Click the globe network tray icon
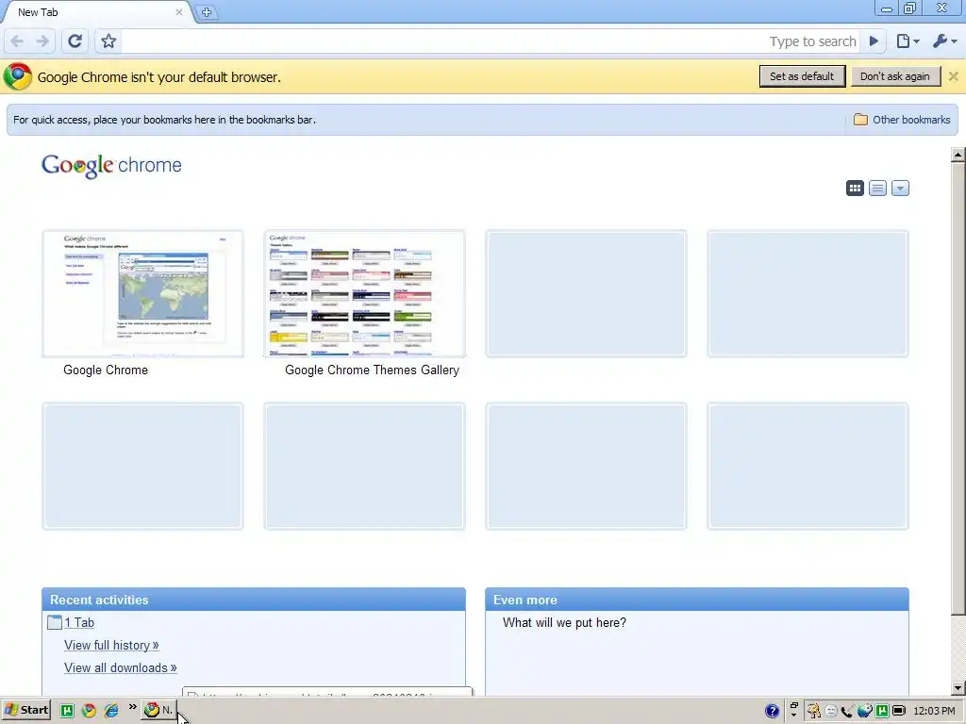Viewport: 966px width, 724px height. click(x=865, y=711)
